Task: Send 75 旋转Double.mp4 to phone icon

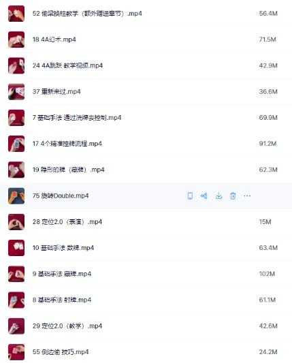Action: coord(190,196)
